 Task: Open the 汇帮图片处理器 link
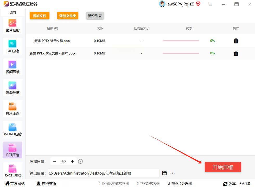[180, 184]
